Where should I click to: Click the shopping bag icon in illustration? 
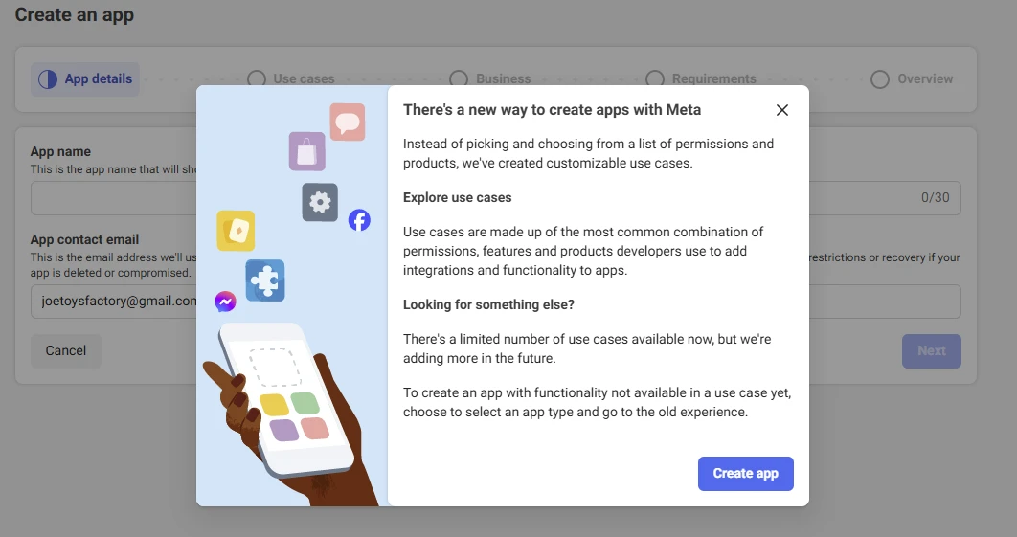pos(306,152)
